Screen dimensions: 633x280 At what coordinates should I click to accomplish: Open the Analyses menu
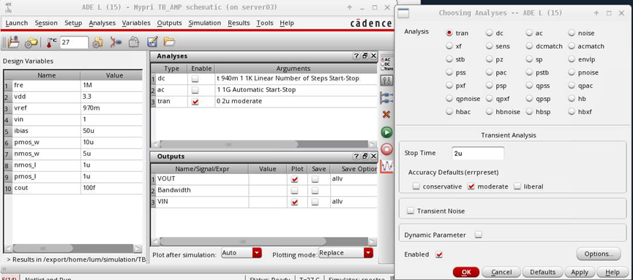(102, 23)
